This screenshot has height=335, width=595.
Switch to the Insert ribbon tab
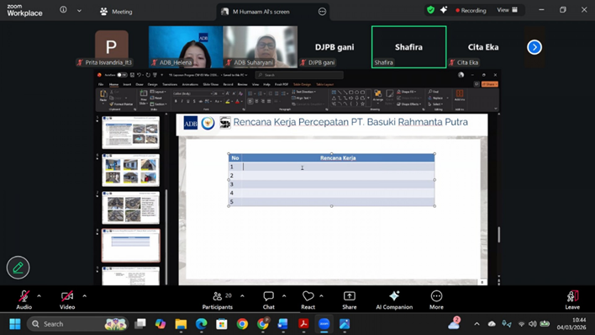(127, 84)
